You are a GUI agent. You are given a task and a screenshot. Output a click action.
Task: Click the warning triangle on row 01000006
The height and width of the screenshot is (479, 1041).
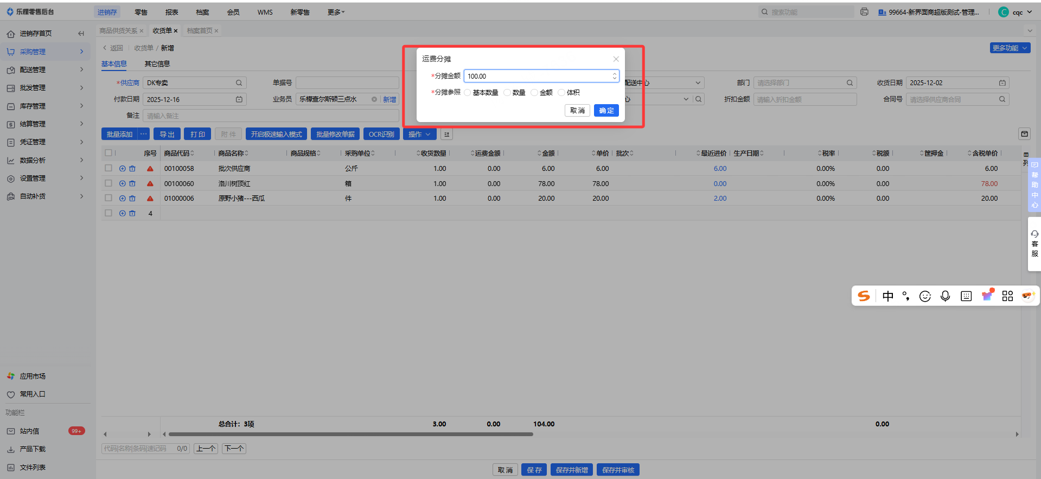pyautogui.click(x=150, y=199)
